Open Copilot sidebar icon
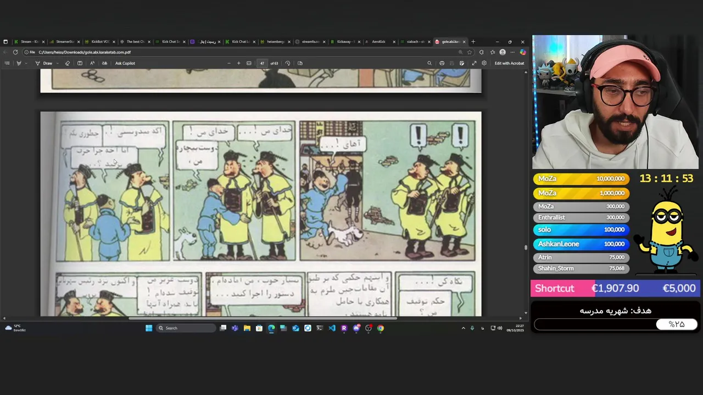The height and width of the screenshot is (395, 703). point(522,52)
